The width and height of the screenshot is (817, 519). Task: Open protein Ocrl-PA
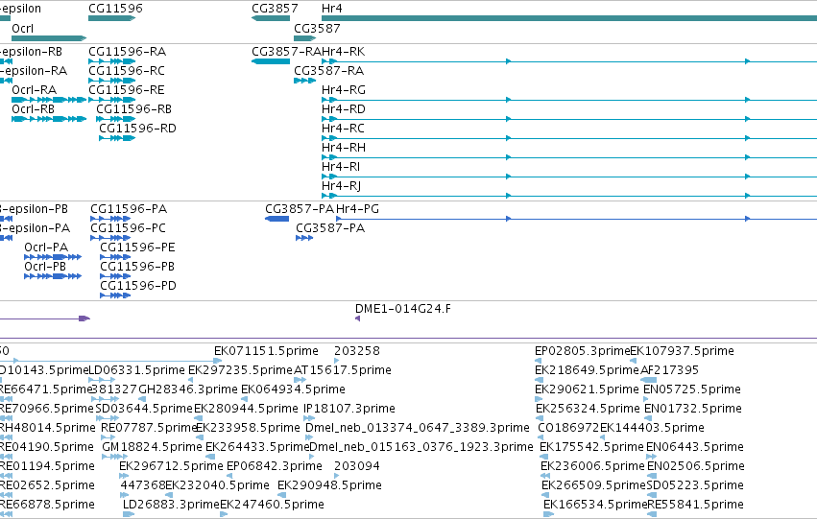click(x=53, y=257)
